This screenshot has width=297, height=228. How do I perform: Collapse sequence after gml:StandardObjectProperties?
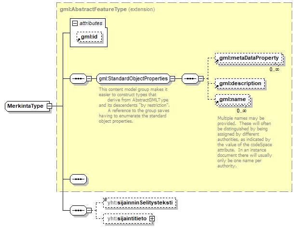click(x=201, y=78)
